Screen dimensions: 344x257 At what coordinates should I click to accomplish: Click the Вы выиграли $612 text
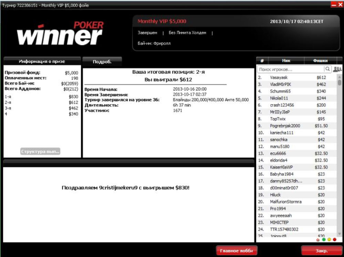click(168, 80)
